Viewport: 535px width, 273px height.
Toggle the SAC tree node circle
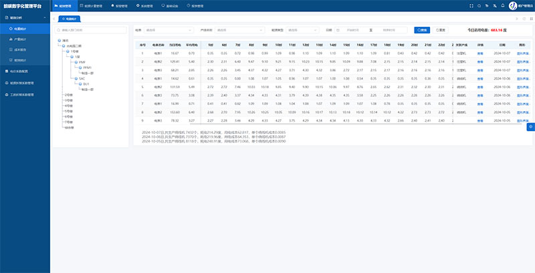pos(76,79)
